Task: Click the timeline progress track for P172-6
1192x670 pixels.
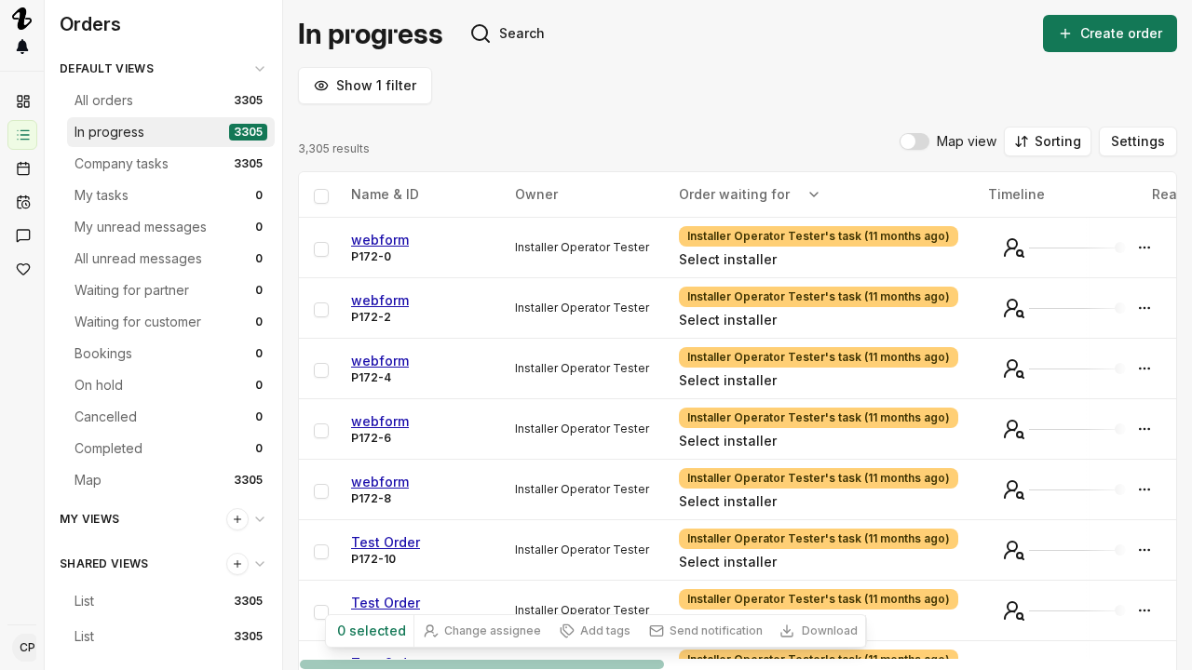Action: click(x=1077, y=429)
